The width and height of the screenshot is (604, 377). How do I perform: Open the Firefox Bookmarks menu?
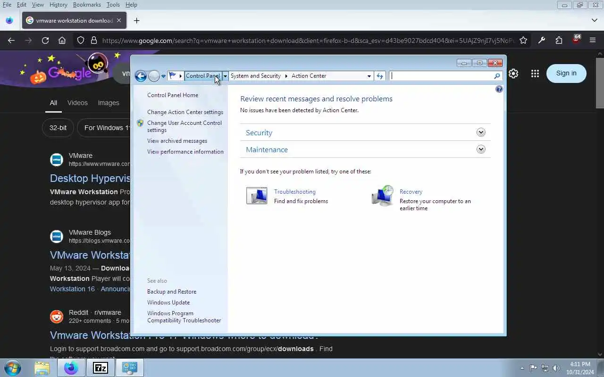point(87,5)
